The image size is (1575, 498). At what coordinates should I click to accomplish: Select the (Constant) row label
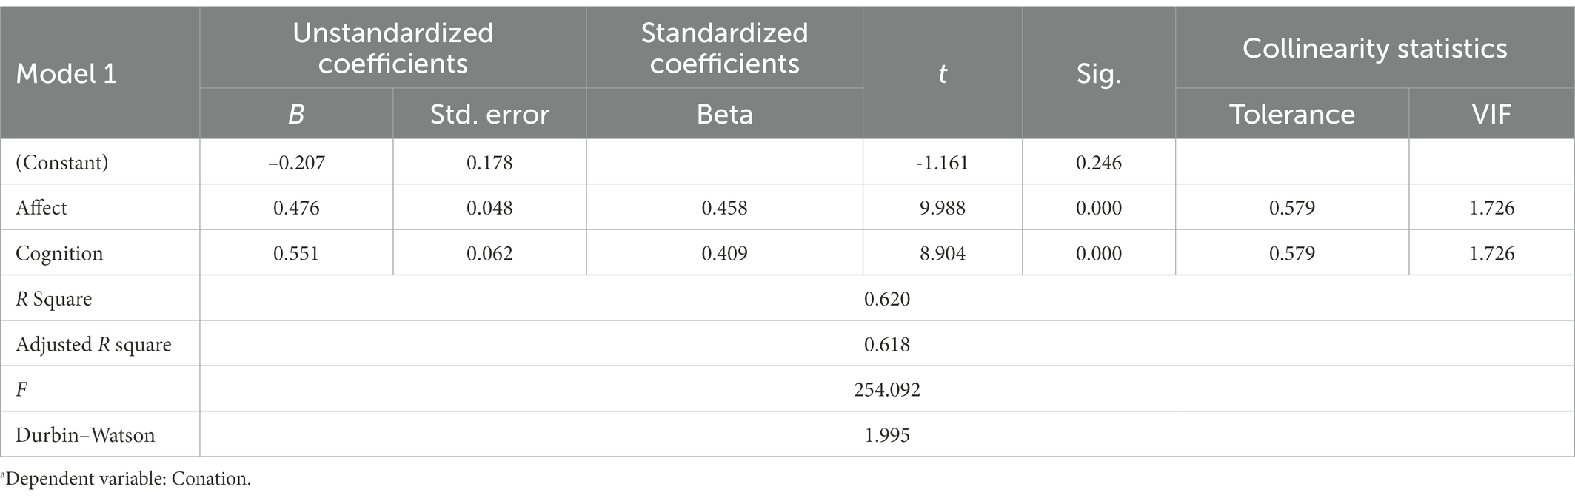62,162
